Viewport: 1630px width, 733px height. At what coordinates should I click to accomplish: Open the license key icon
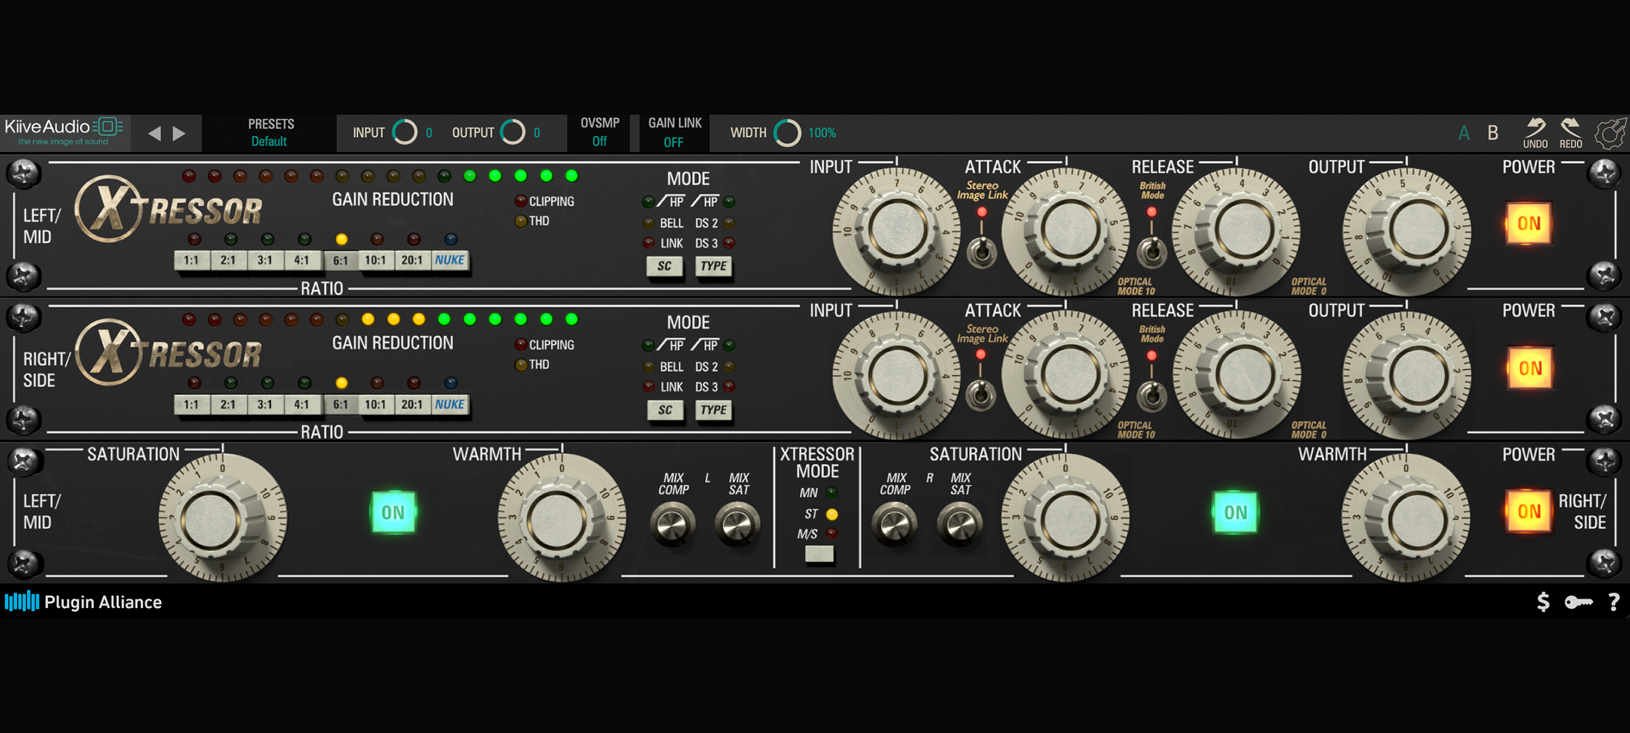point(1578,602)
